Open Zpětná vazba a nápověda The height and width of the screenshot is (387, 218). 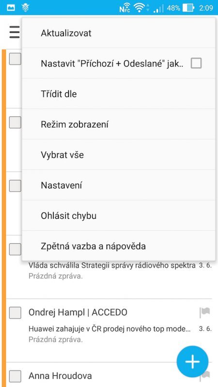(119, 246)
